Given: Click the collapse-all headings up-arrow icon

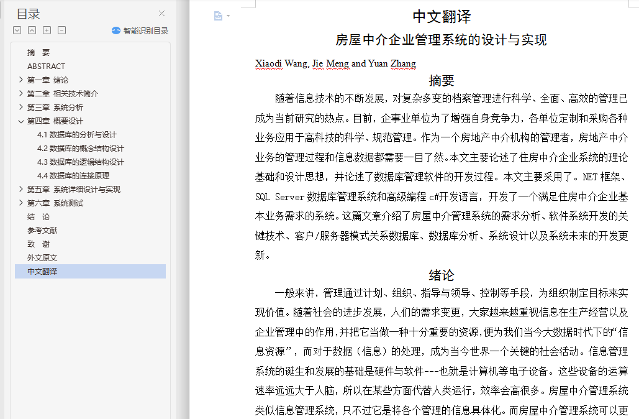Looking at the screenshot, I should pos(32,30).
